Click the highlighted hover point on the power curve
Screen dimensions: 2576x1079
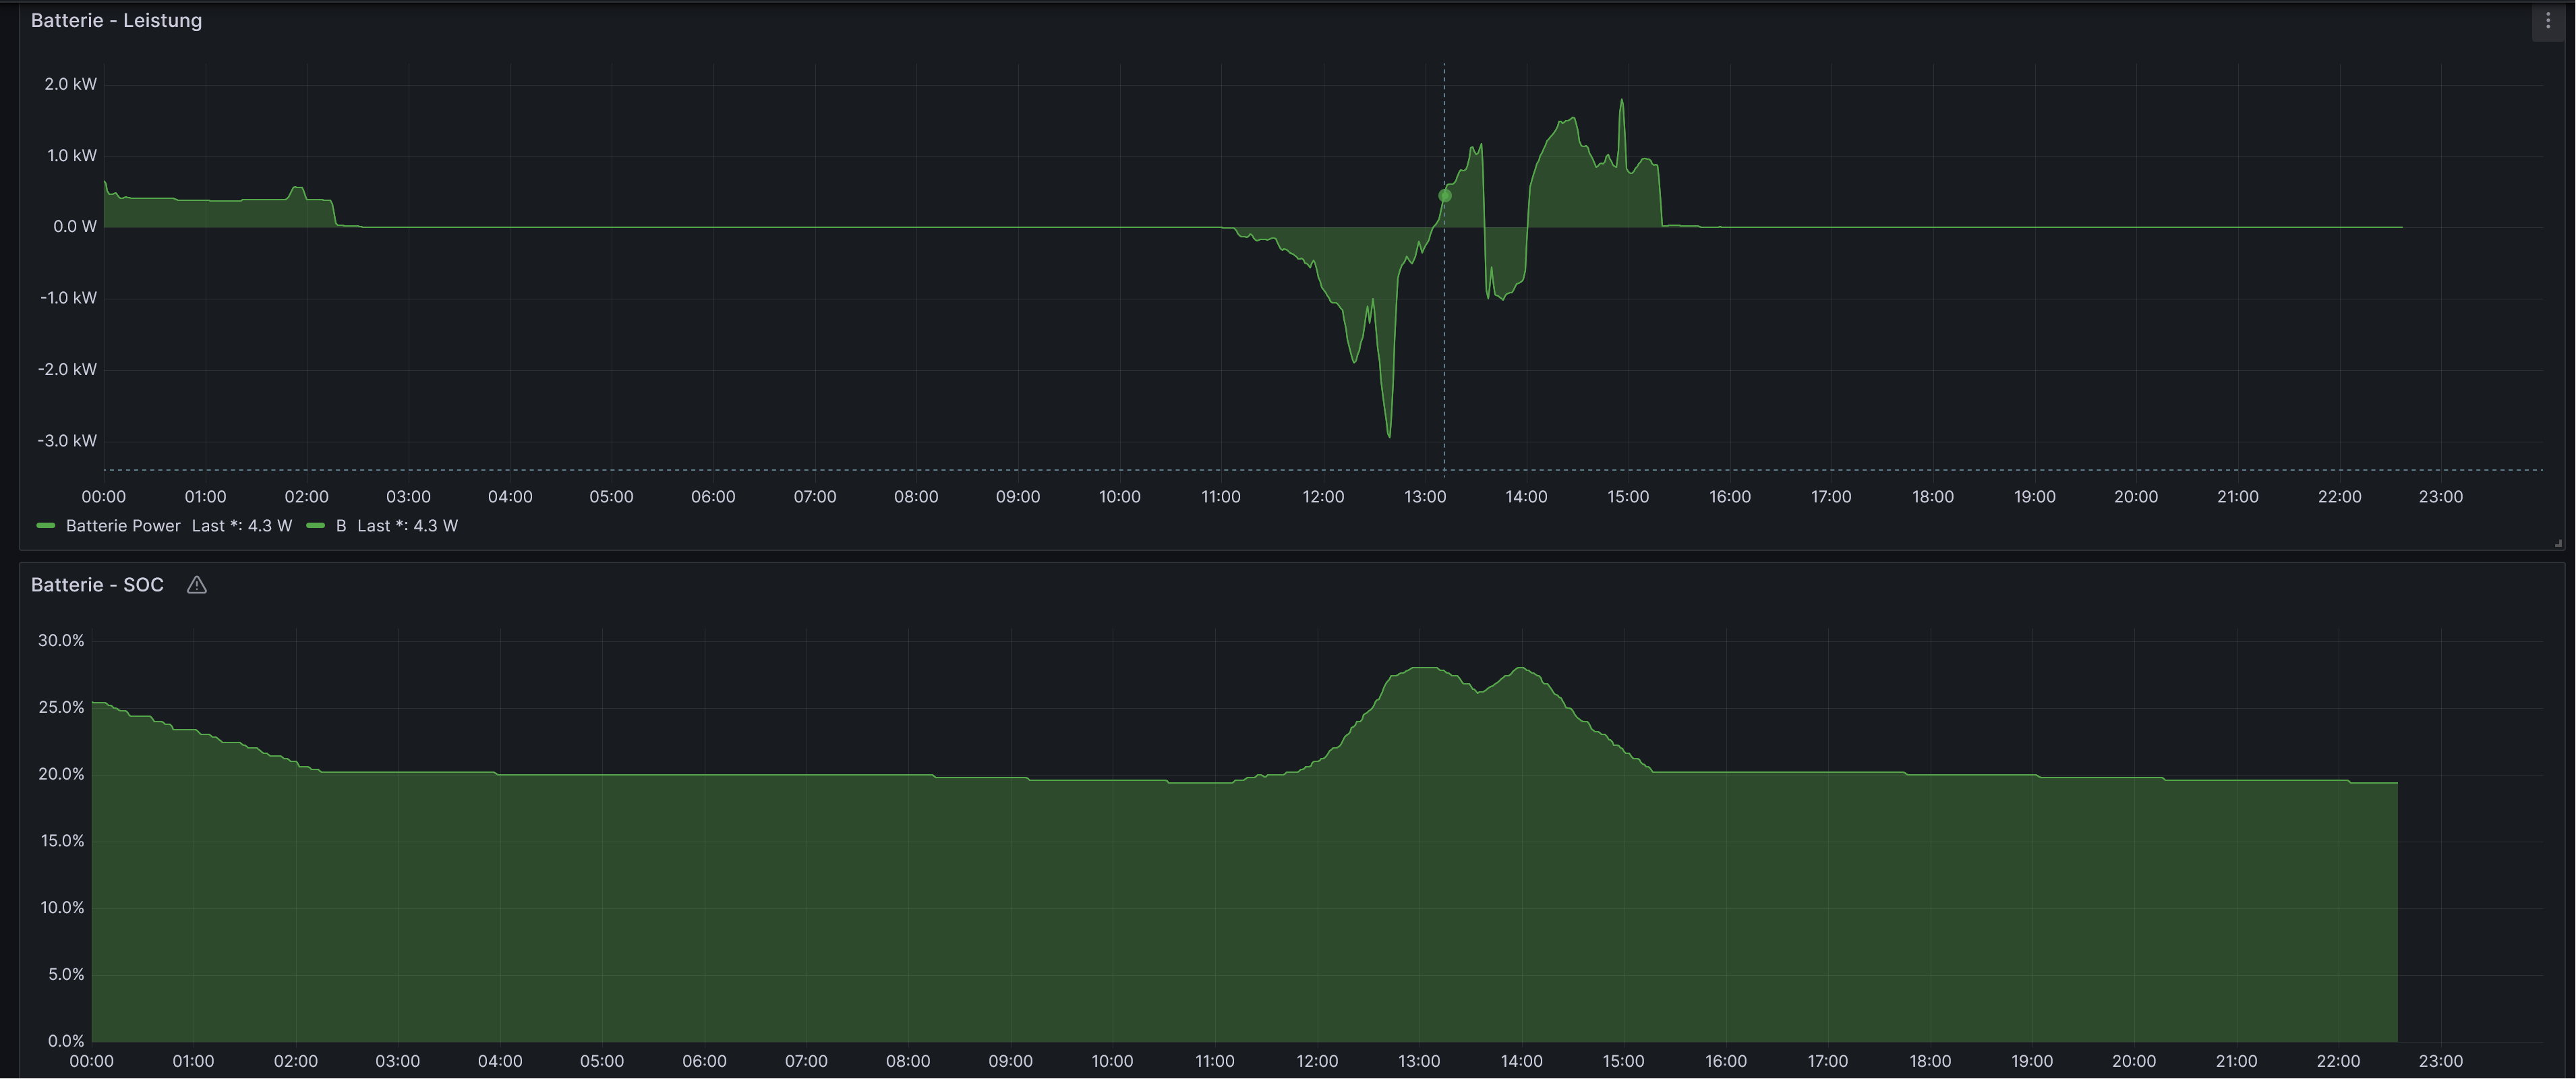pos(1444,196)
